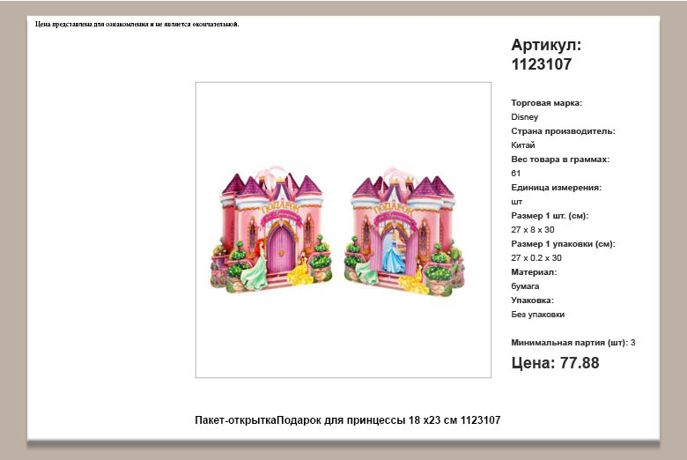Click the castle gift bag product image
The image size is (687, 460).
(x=343, y=229)
